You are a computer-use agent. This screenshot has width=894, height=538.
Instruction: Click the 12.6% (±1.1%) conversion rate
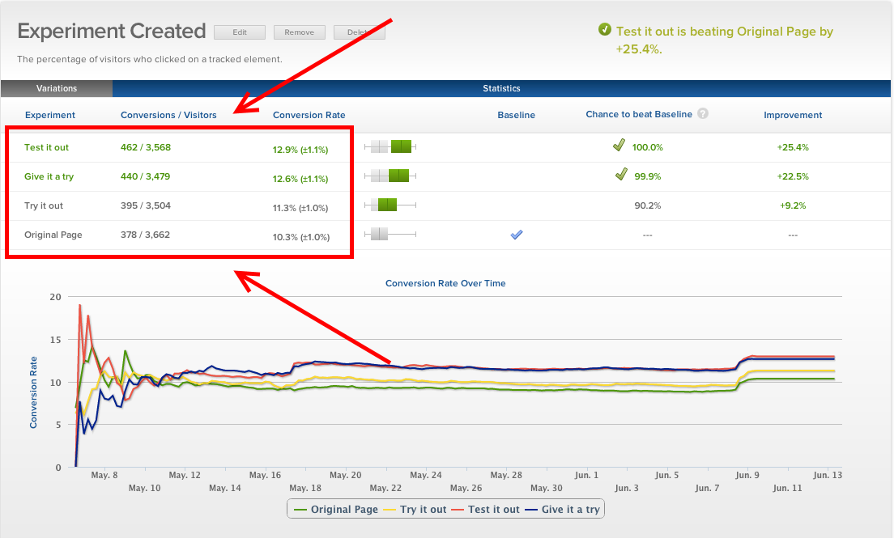click(x=300, y=179)
